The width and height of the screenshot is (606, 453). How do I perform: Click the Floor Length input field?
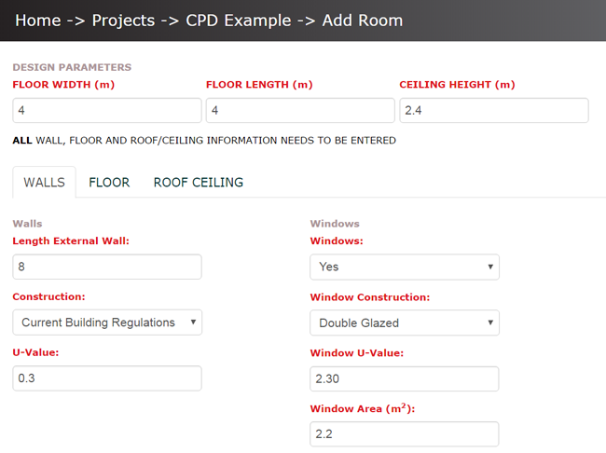(300, 111)
